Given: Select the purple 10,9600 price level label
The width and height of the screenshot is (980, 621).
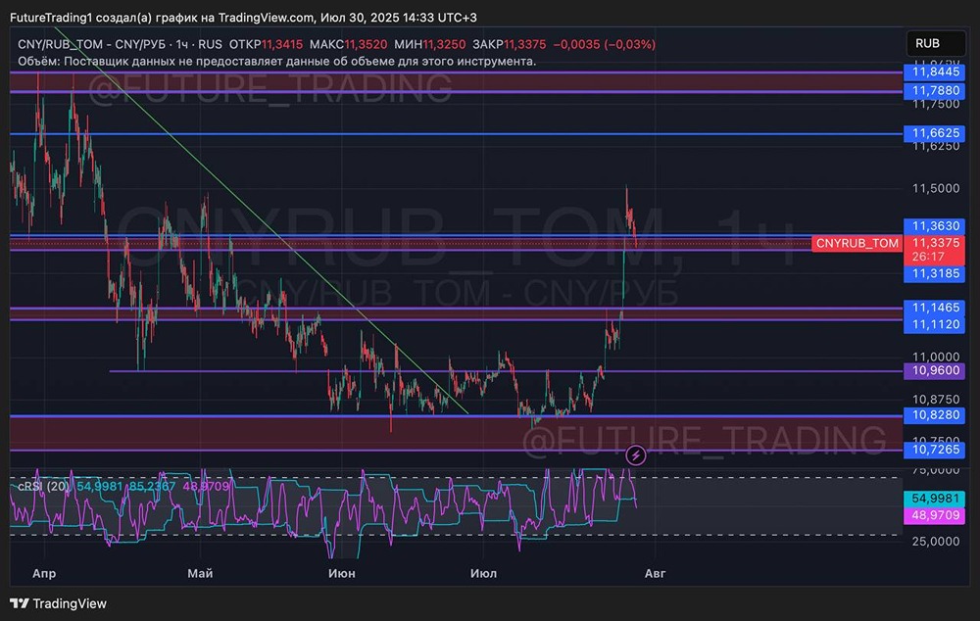Looking at the screenshot, I should click(935, 370).
